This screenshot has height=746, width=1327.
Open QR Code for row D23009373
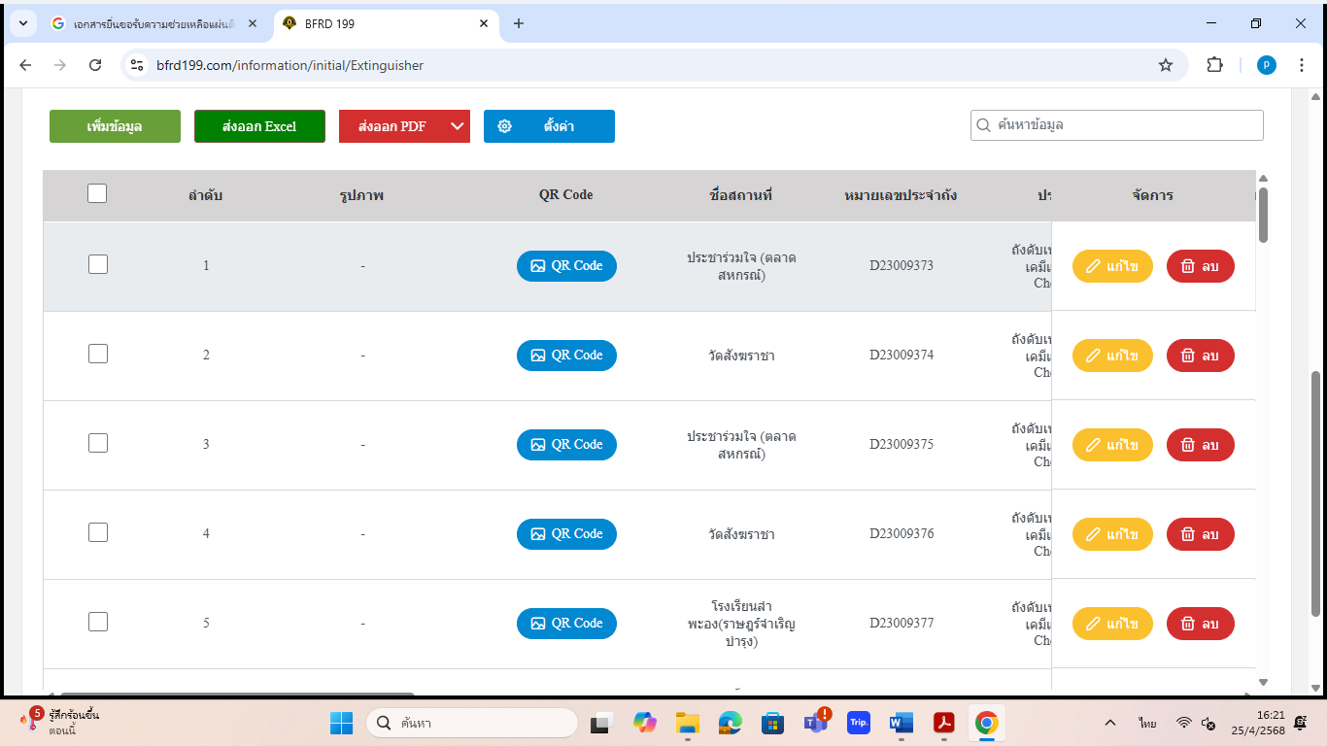[566, 266]
